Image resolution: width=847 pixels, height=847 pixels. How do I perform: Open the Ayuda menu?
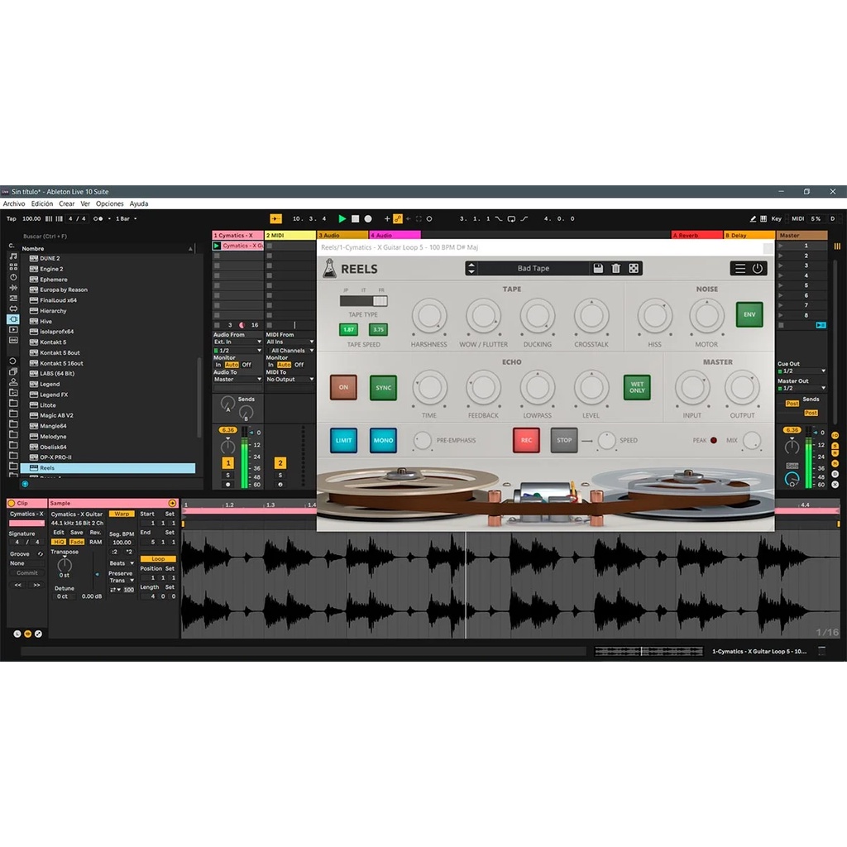[139, 203]
